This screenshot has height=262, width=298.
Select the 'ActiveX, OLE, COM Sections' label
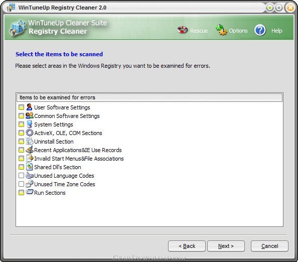[x=68, y=133]
